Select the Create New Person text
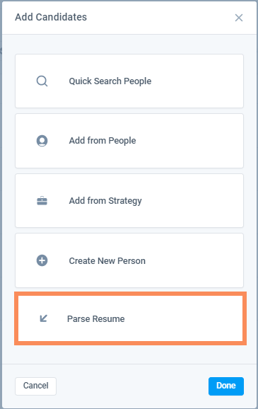Image resolution: width=258 pixels, height=409 pixels. click(107, 261)
